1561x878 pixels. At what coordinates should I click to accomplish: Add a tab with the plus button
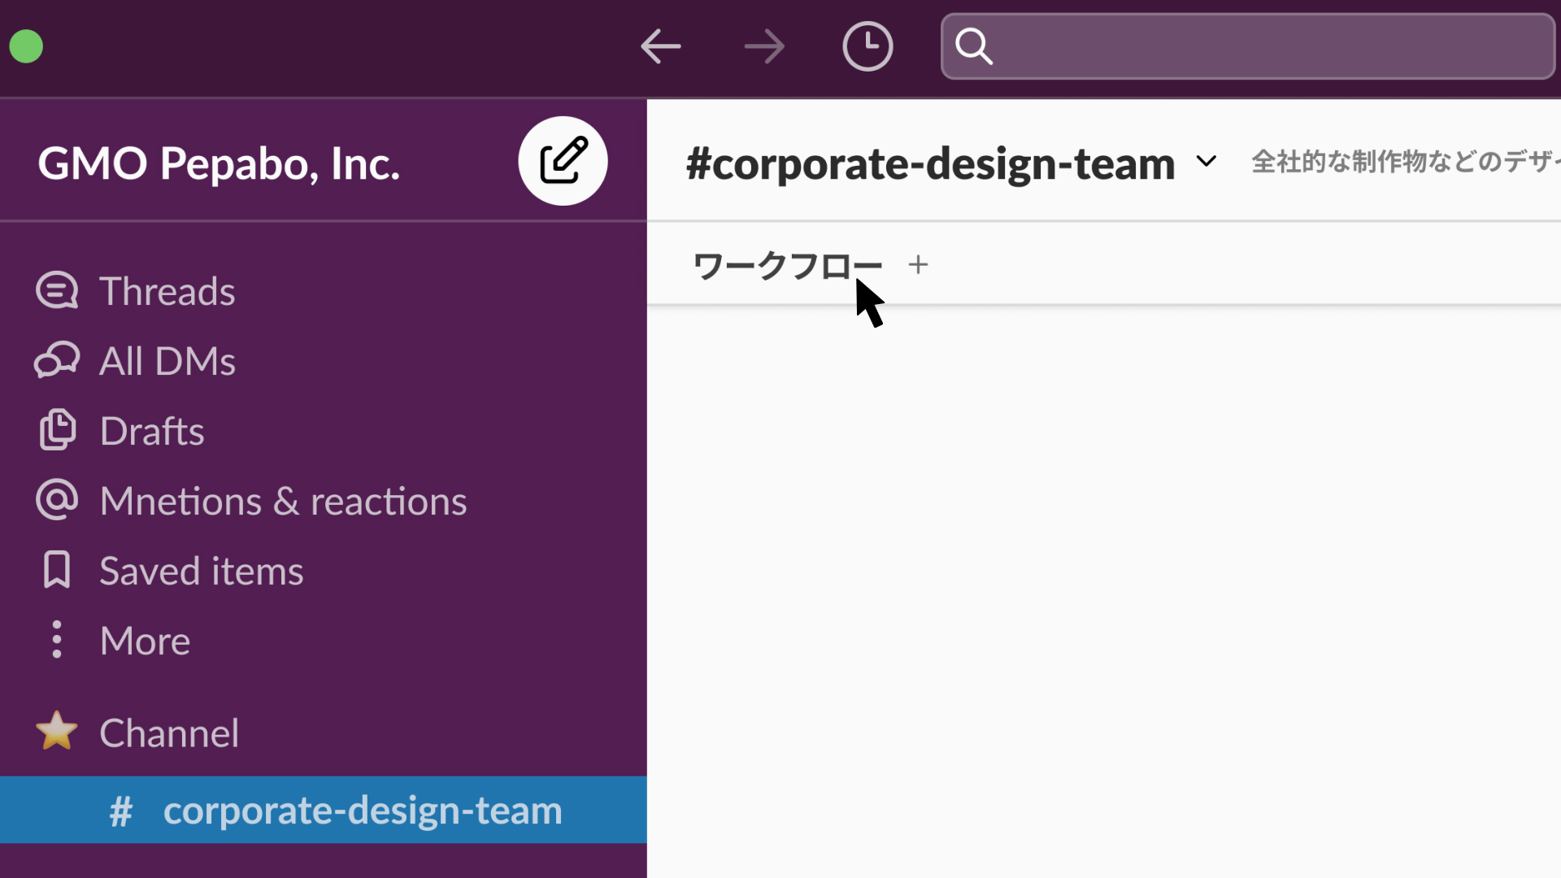click(918, 265)
